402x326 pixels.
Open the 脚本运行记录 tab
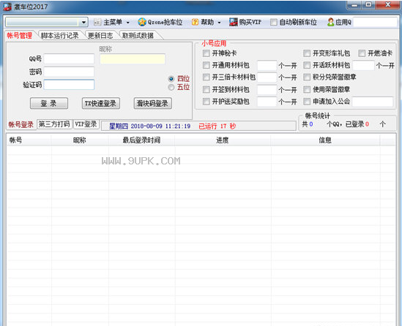[60, 35]
